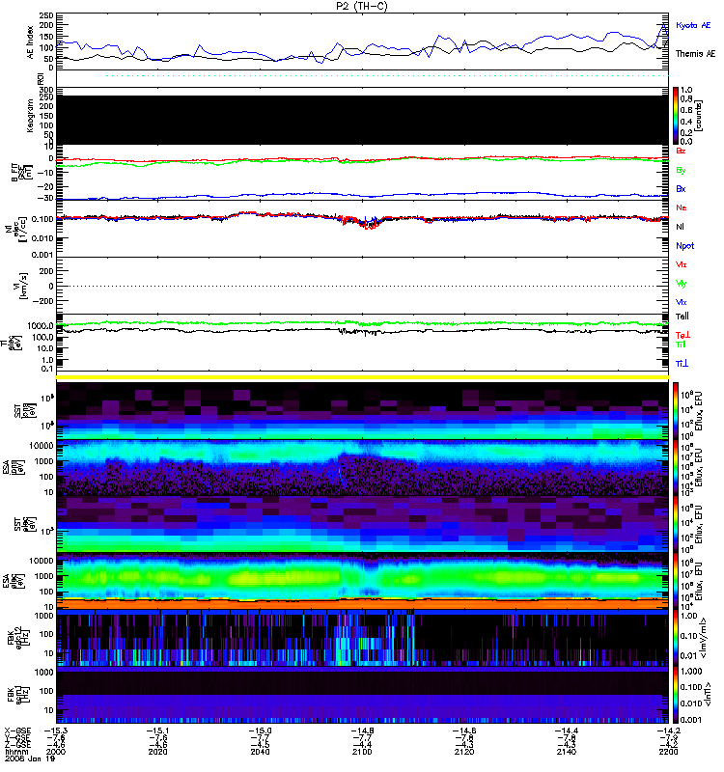Click the density dip near 2100 in Ni panel
Image resolution: width=724 pixels, height=772 pixels.
coord(369,225)
